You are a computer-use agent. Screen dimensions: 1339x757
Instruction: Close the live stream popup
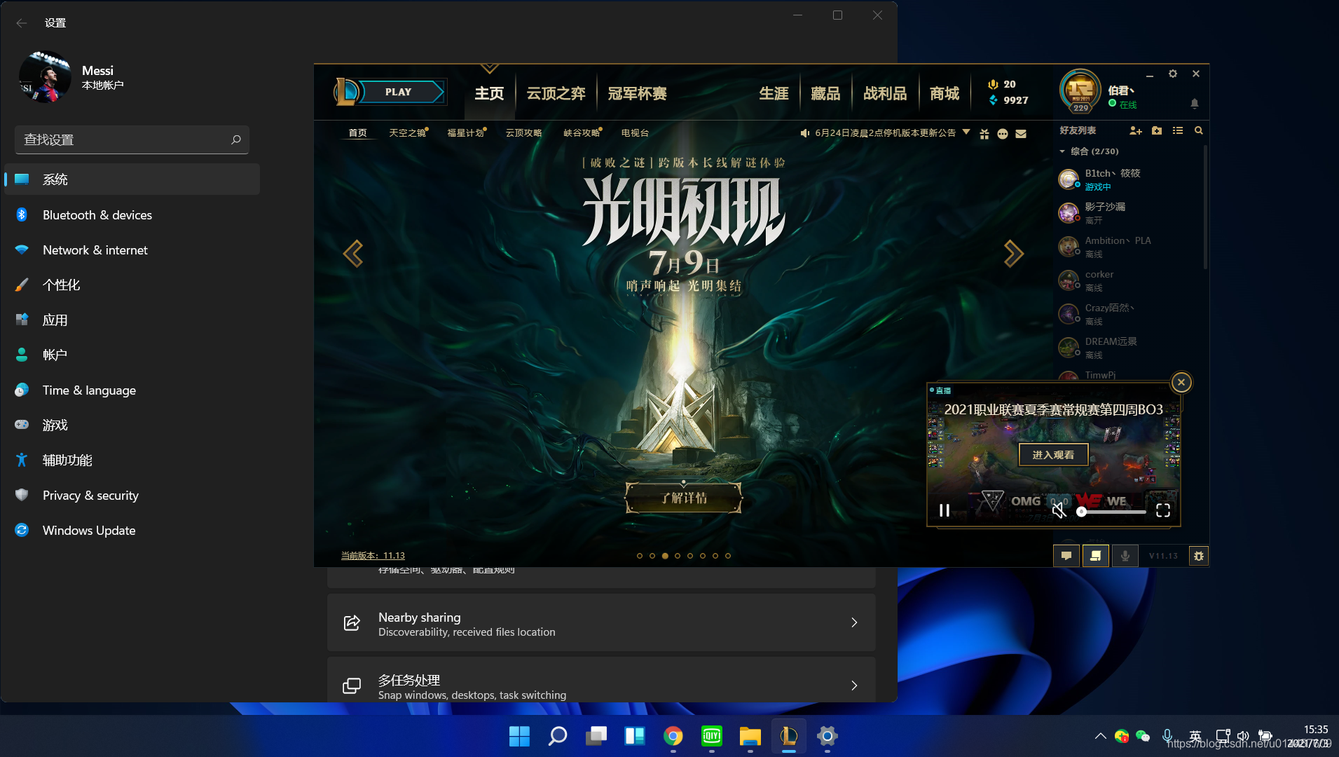1181,382
